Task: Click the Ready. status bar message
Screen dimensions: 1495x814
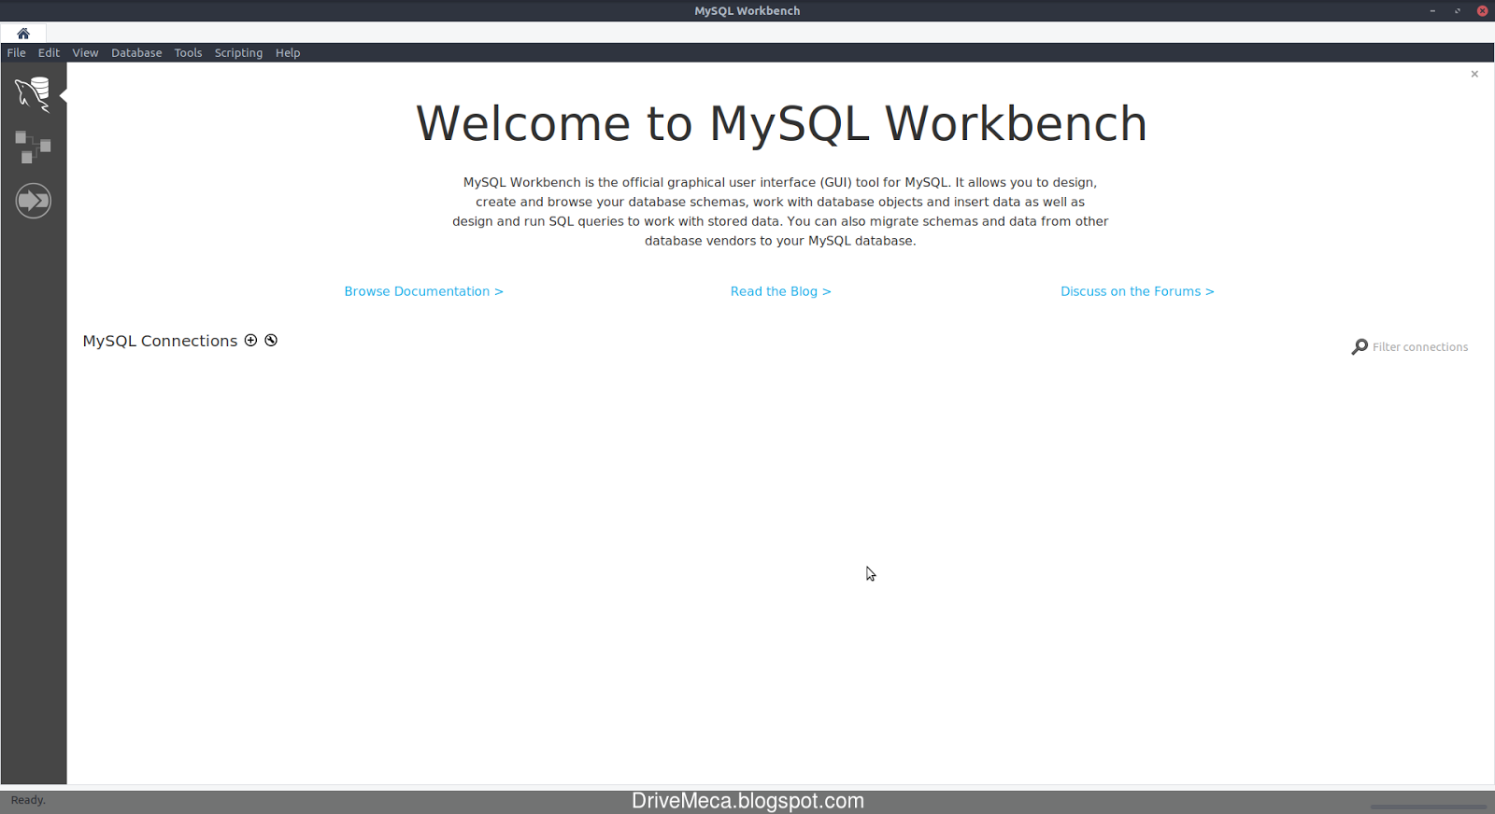Action: [x=28, y=800]
